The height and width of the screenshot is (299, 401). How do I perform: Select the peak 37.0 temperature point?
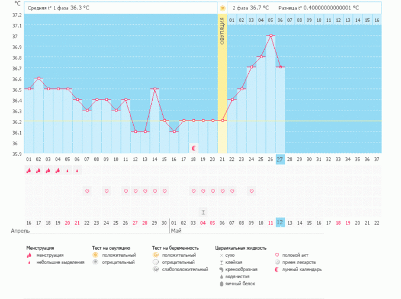pyautogui.click(x=271, y=36)
